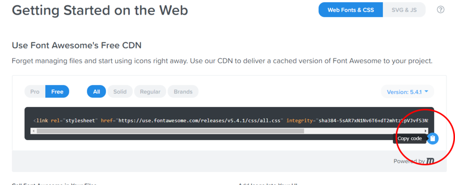
Task: Click the empty scrollbar track right of the thumb
Action: (x=363, y=131)
